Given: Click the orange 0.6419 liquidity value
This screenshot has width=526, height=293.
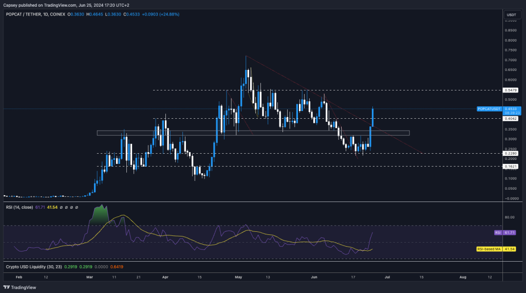Looking at the screenshot, I should pyautogui.click(x=117, y=267).
